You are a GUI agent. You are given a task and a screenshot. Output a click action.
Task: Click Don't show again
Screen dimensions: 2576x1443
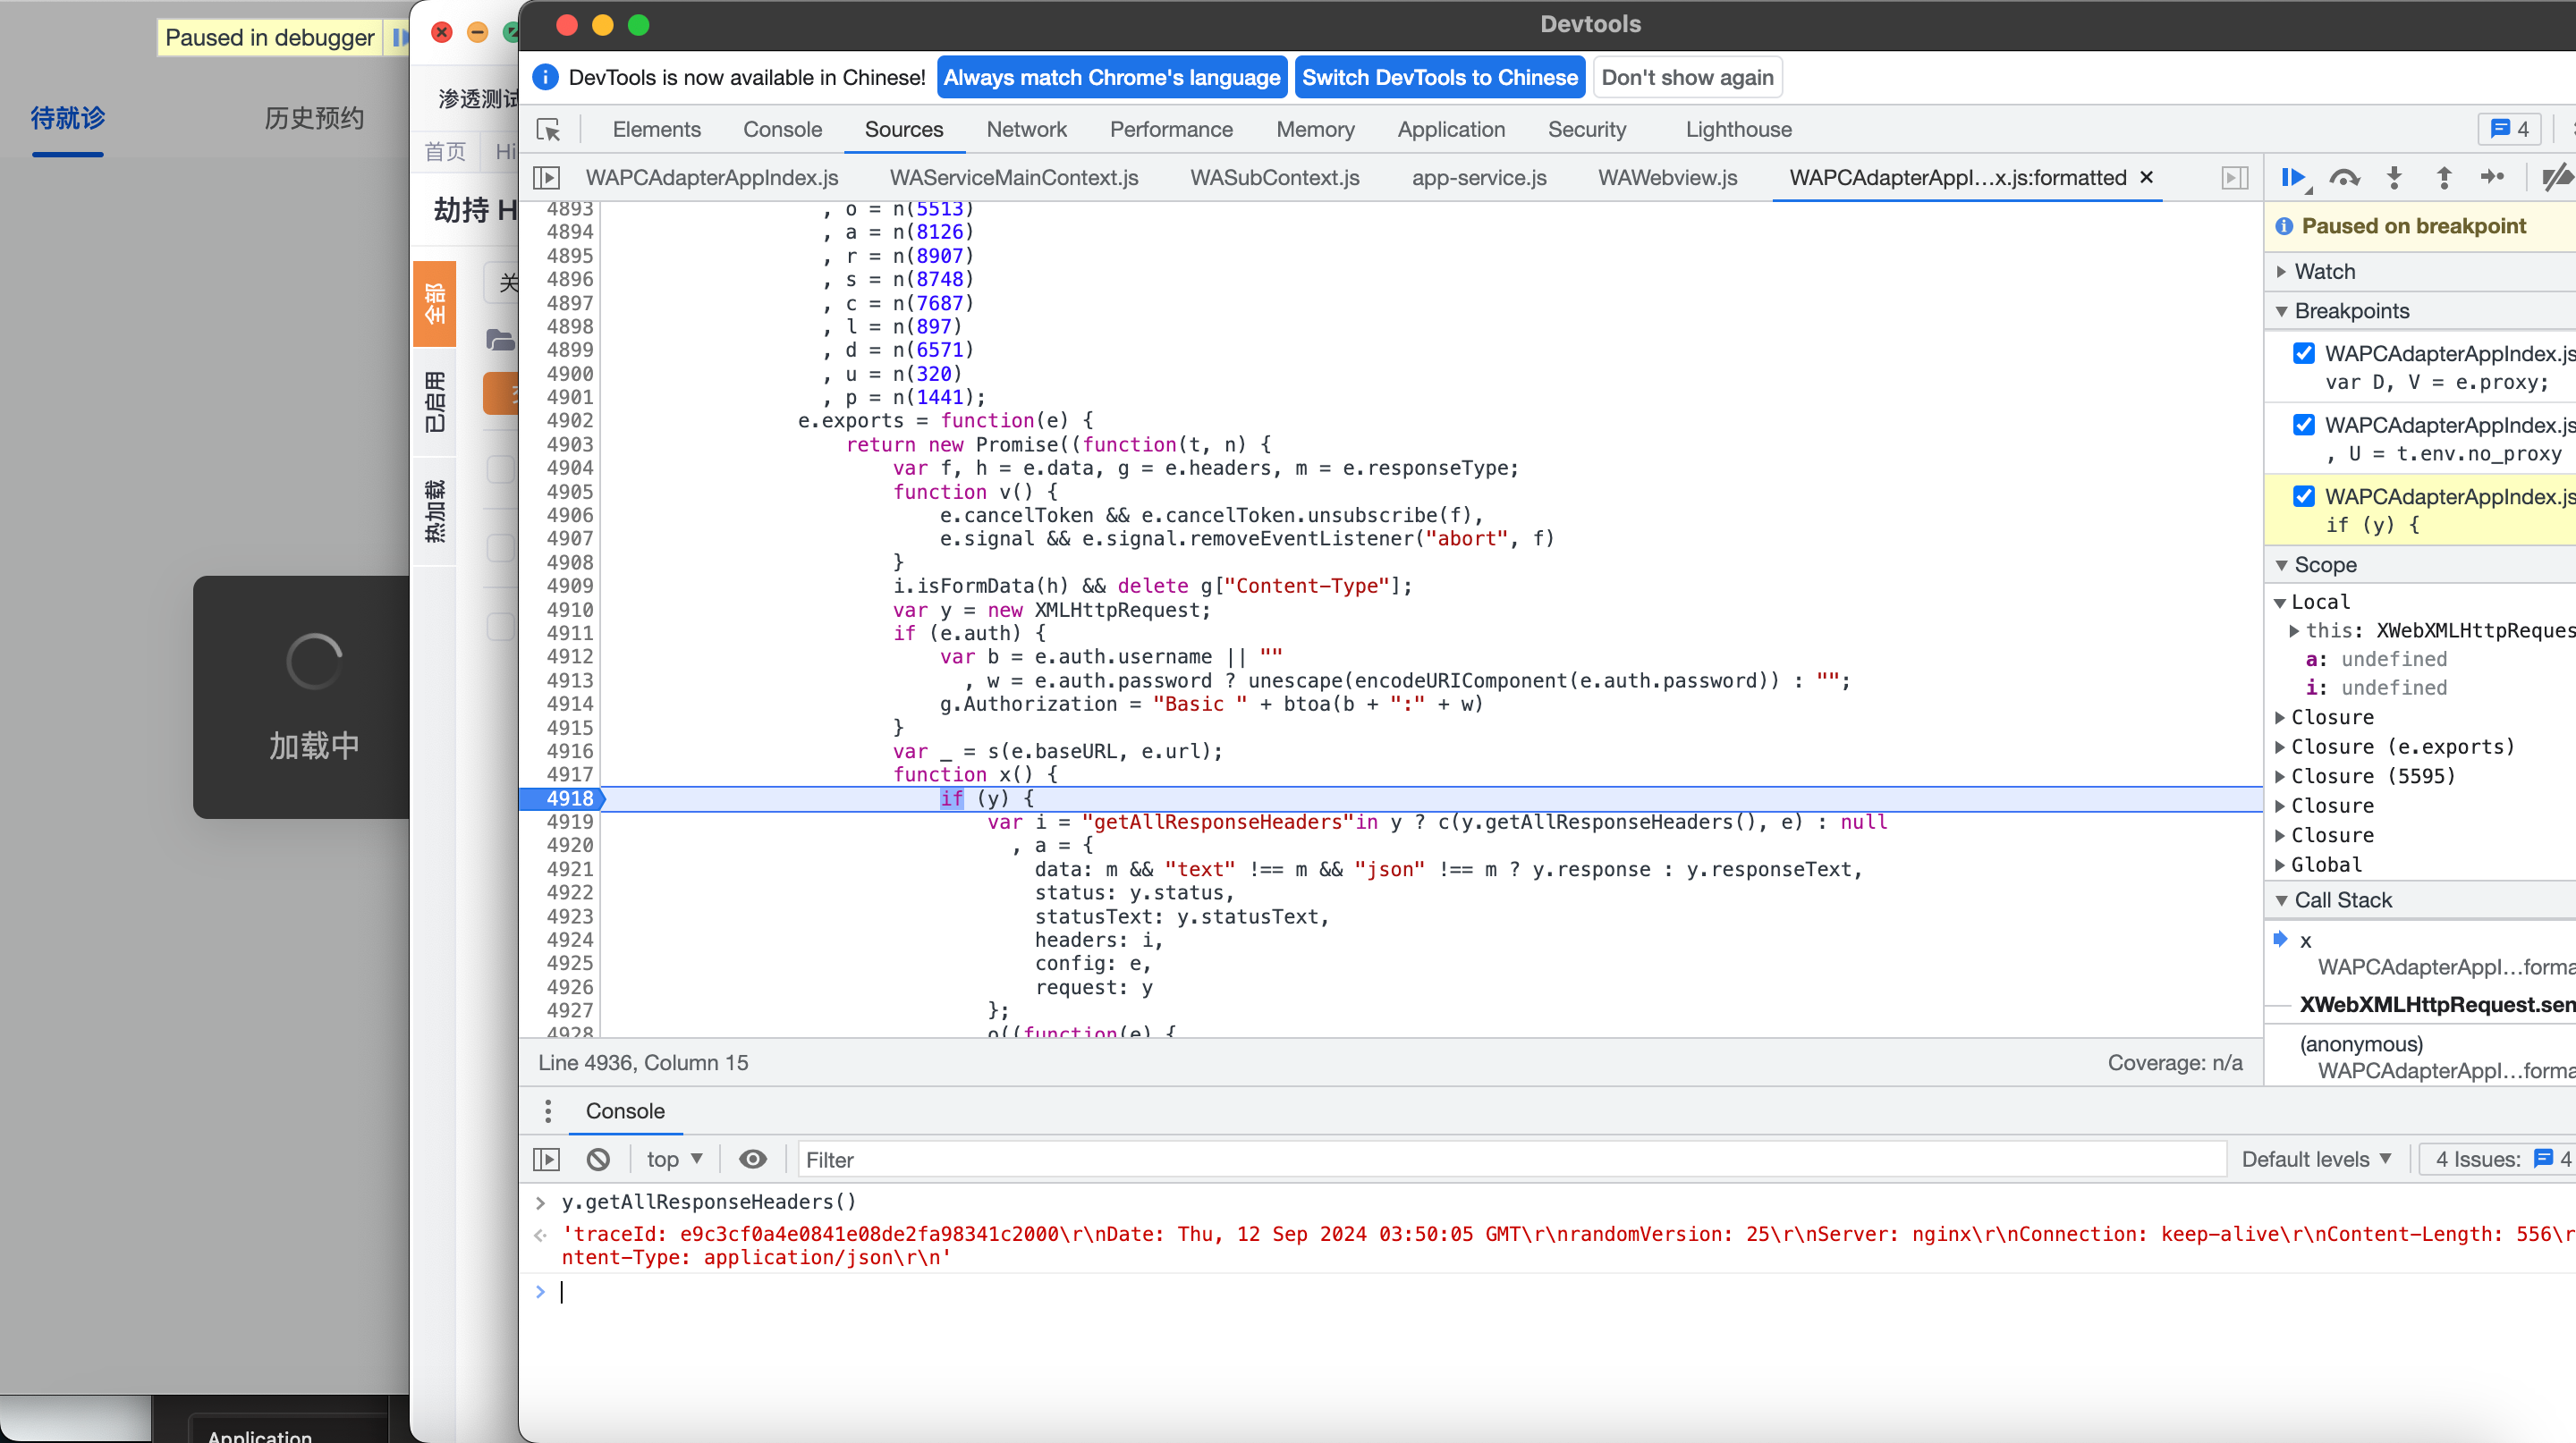[1687, 77]
